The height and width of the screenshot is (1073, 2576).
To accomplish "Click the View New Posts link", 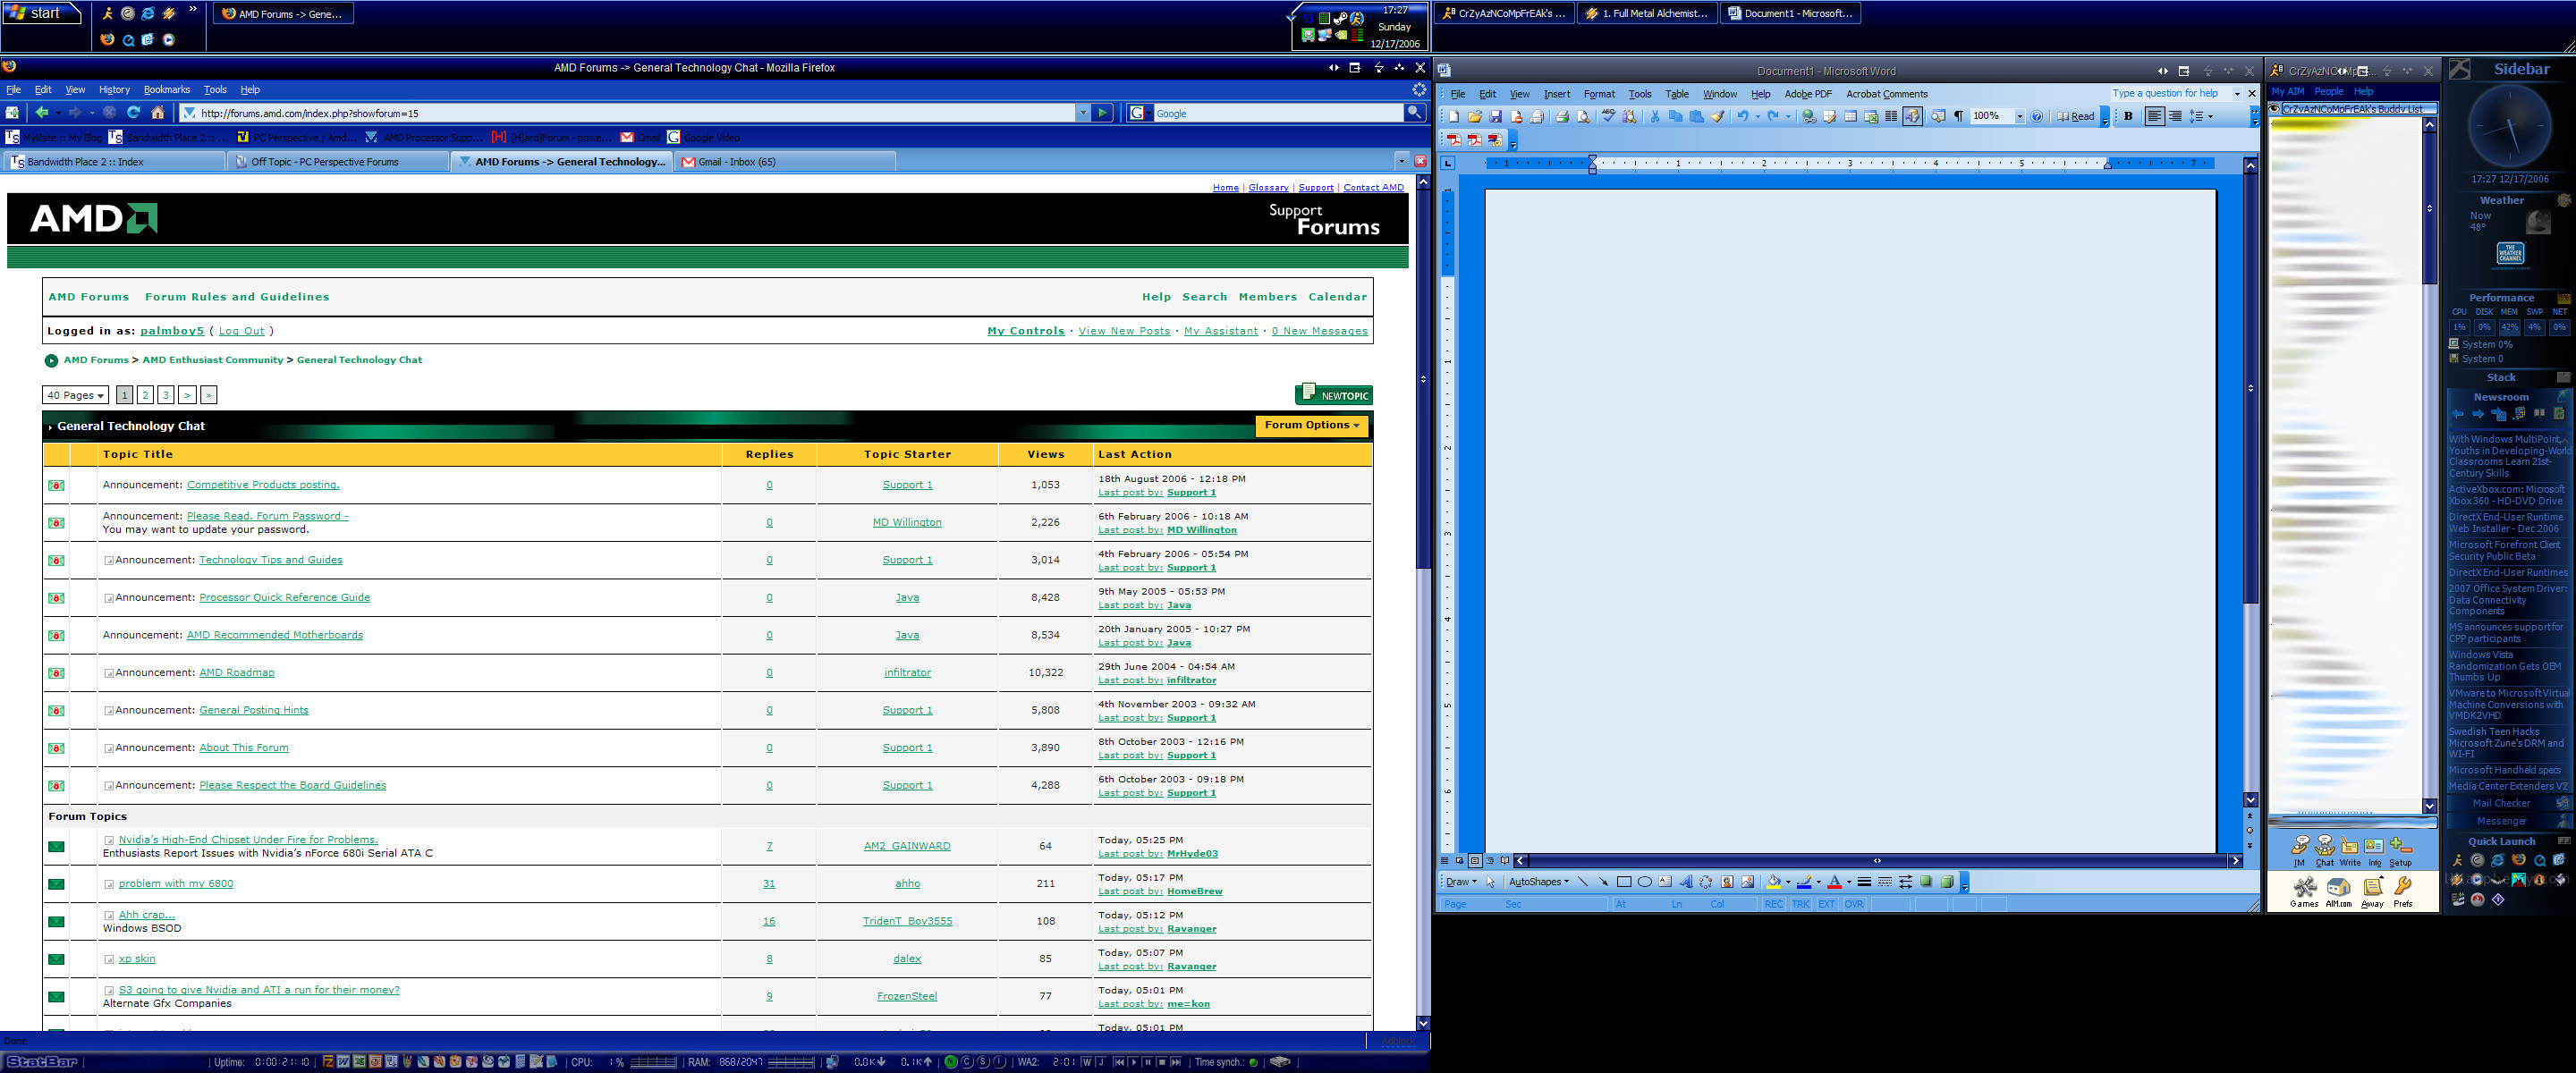I will tap(1124, 331).
